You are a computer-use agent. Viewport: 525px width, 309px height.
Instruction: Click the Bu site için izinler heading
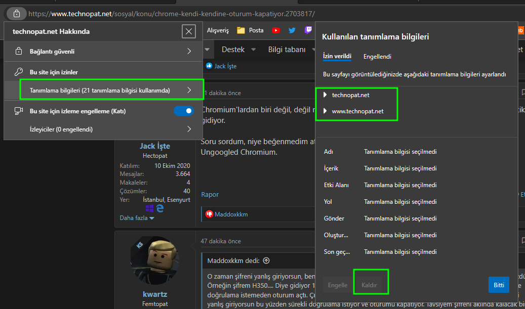click(54, 72)
